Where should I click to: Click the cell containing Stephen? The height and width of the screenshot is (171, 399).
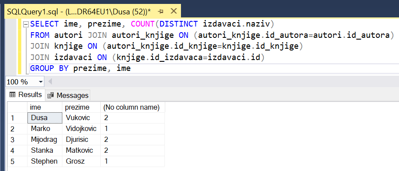[45, 162]
